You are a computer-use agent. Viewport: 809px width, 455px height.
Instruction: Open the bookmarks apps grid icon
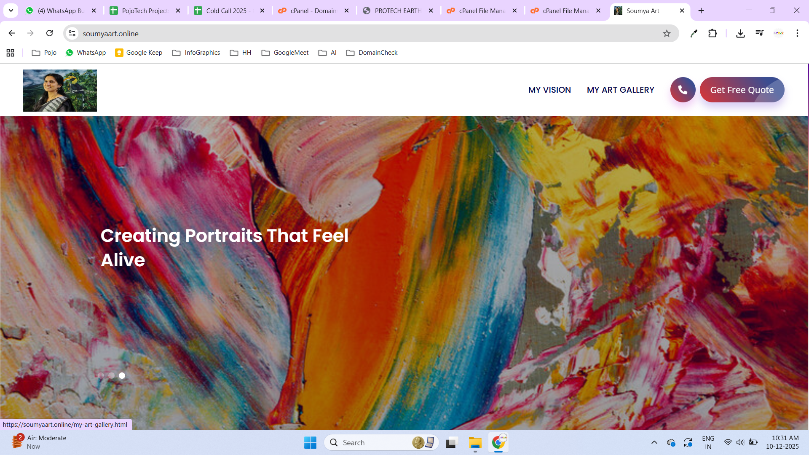11,53
